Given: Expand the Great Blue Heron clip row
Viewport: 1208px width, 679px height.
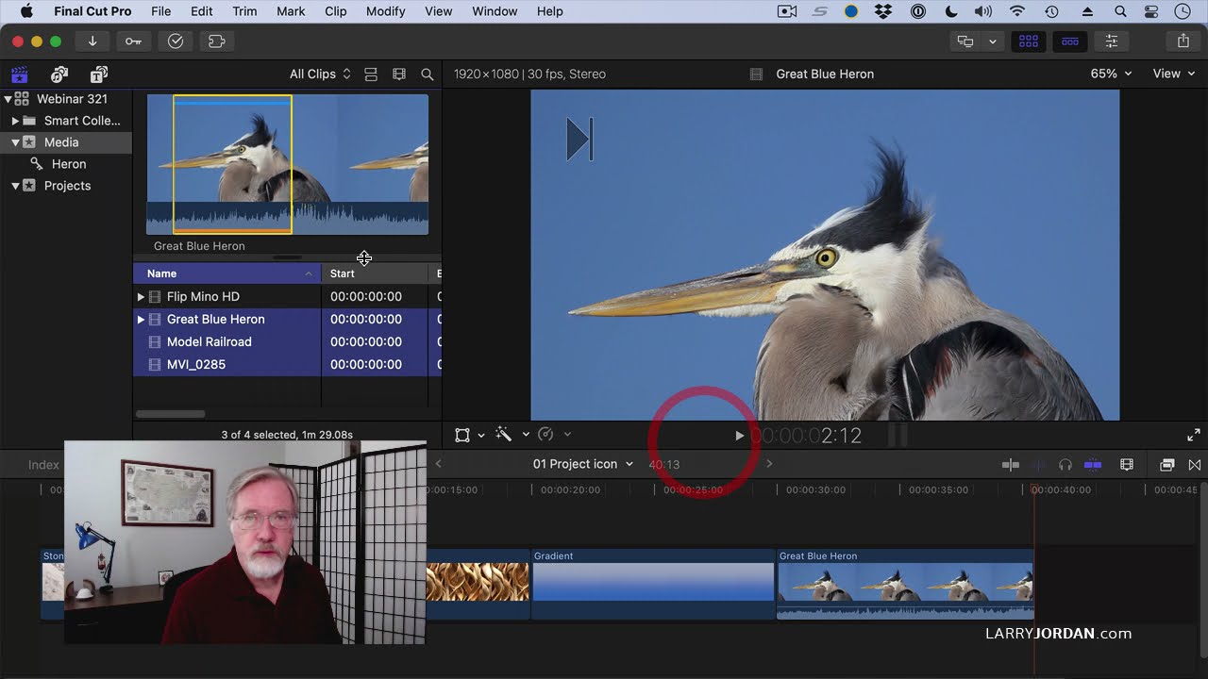Looking at the screenshot, I should pyautogui.click(x=141, y=319).
